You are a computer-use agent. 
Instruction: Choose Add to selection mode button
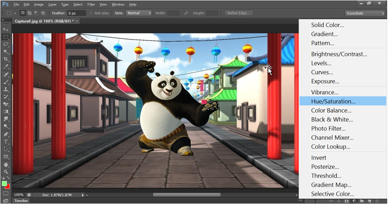(29, 13)
